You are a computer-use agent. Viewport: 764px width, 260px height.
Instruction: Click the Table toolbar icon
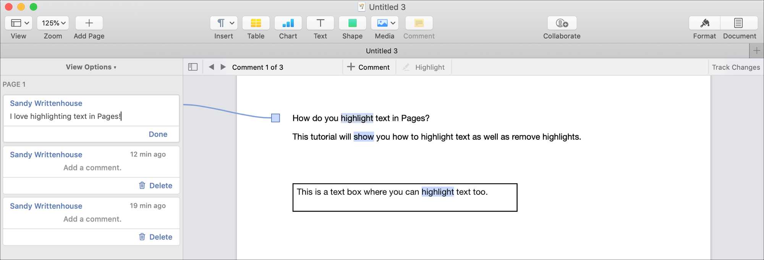tap(256, 23)
